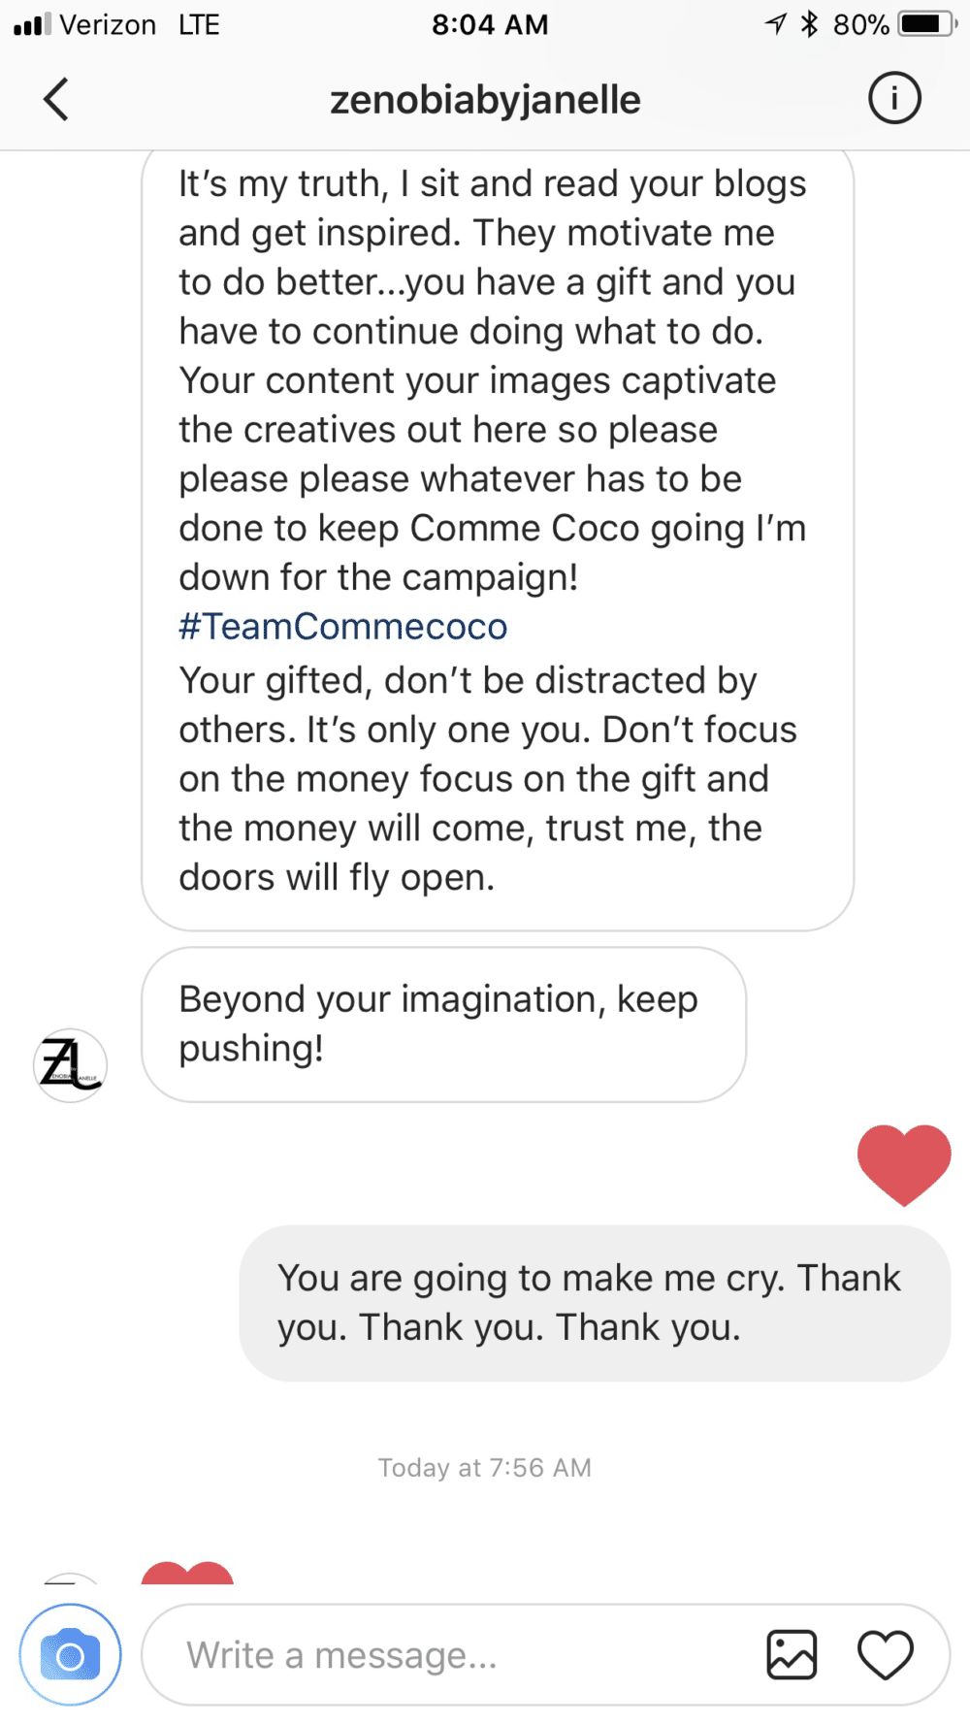Tap the back arrow chevron
The width and height of the screenshot is (970, 1725).
point(56,99)
